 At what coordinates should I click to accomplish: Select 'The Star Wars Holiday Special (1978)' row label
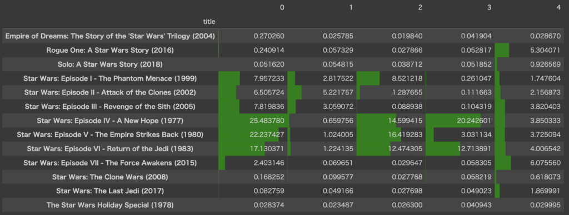click(110, 205)
